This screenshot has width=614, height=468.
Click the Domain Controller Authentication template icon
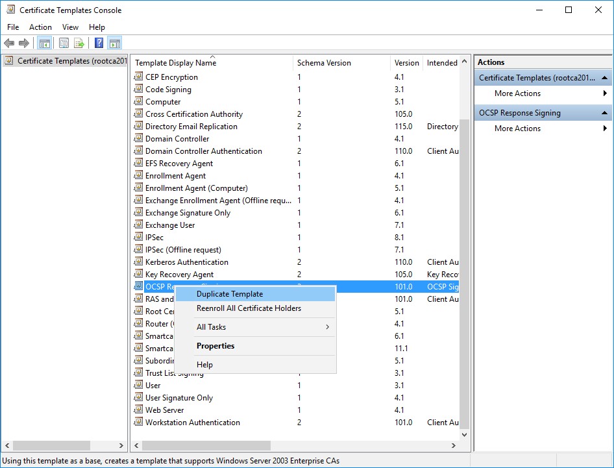[138, 151]
